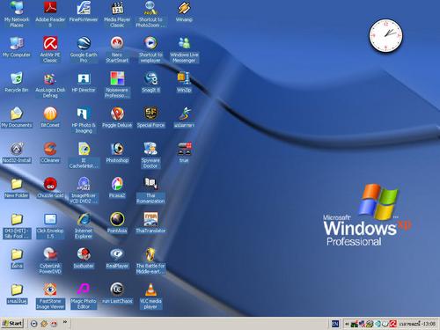Click the analog clock desktop widget
440x330 pixels.
(x=385, y=36)
